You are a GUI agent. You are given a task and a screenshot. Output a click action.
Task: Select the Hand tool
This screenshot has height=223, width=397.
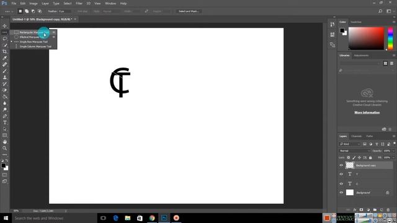(x=4, y=142)
